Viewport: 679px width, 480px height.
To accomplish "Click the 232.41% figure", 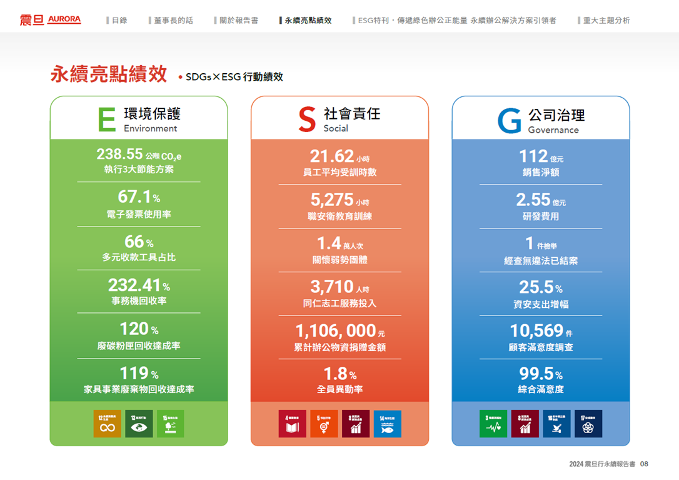I will tap(139, 285).
